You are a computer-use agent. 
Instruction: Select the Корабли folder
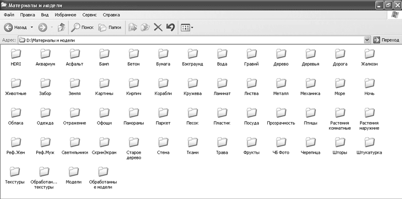(x=163, y=87)
